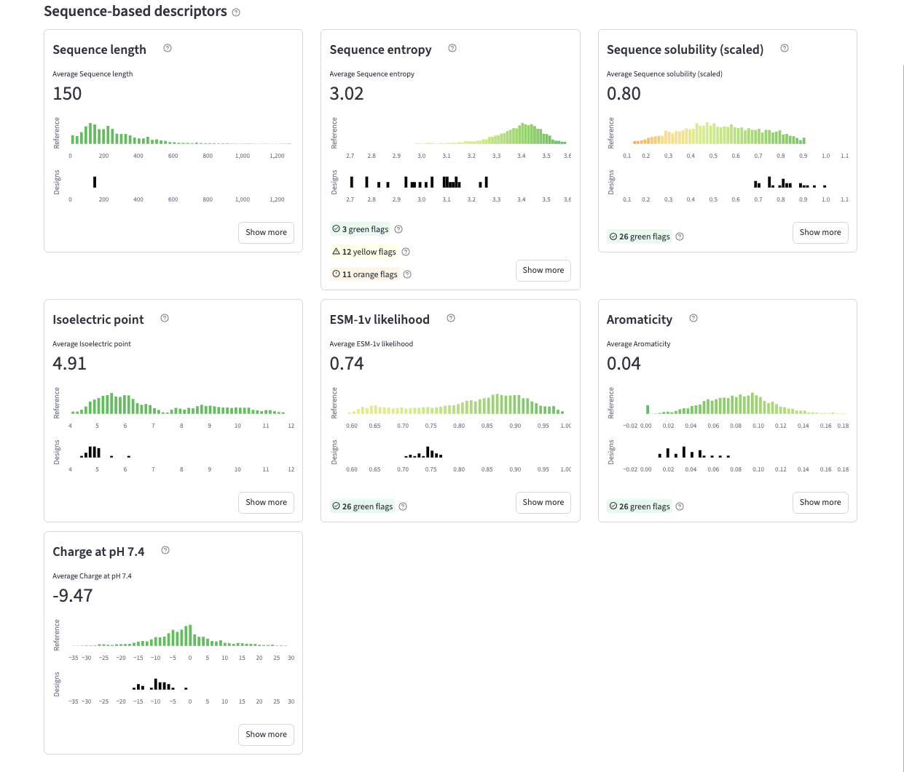This screenshot has height=772, width=904.
Task: Click the Sequence entropy reference histogram
Action: pos(492,134)
